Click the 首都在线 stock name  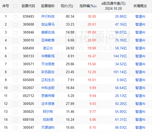click(48, 32)
